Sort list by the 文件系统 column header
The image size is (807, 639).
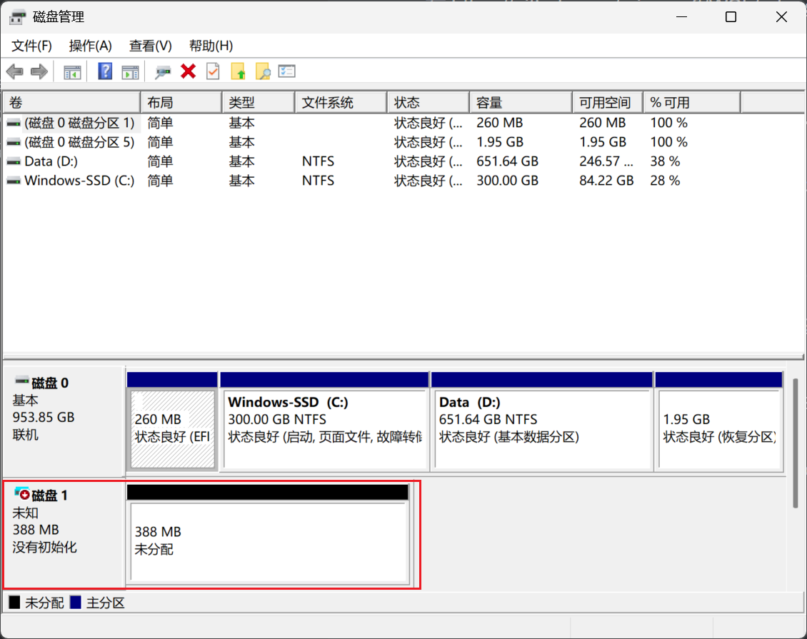coord(339,103)
